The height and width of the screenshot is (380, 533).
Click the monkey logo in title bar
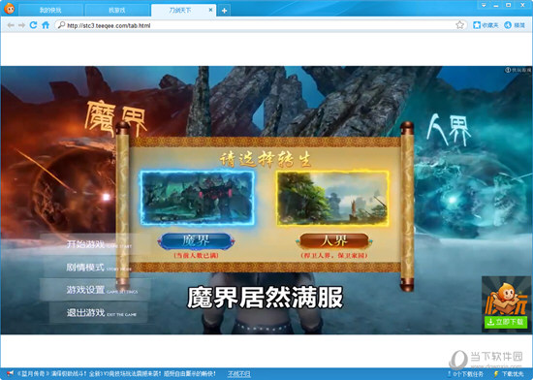click(9, 9)
